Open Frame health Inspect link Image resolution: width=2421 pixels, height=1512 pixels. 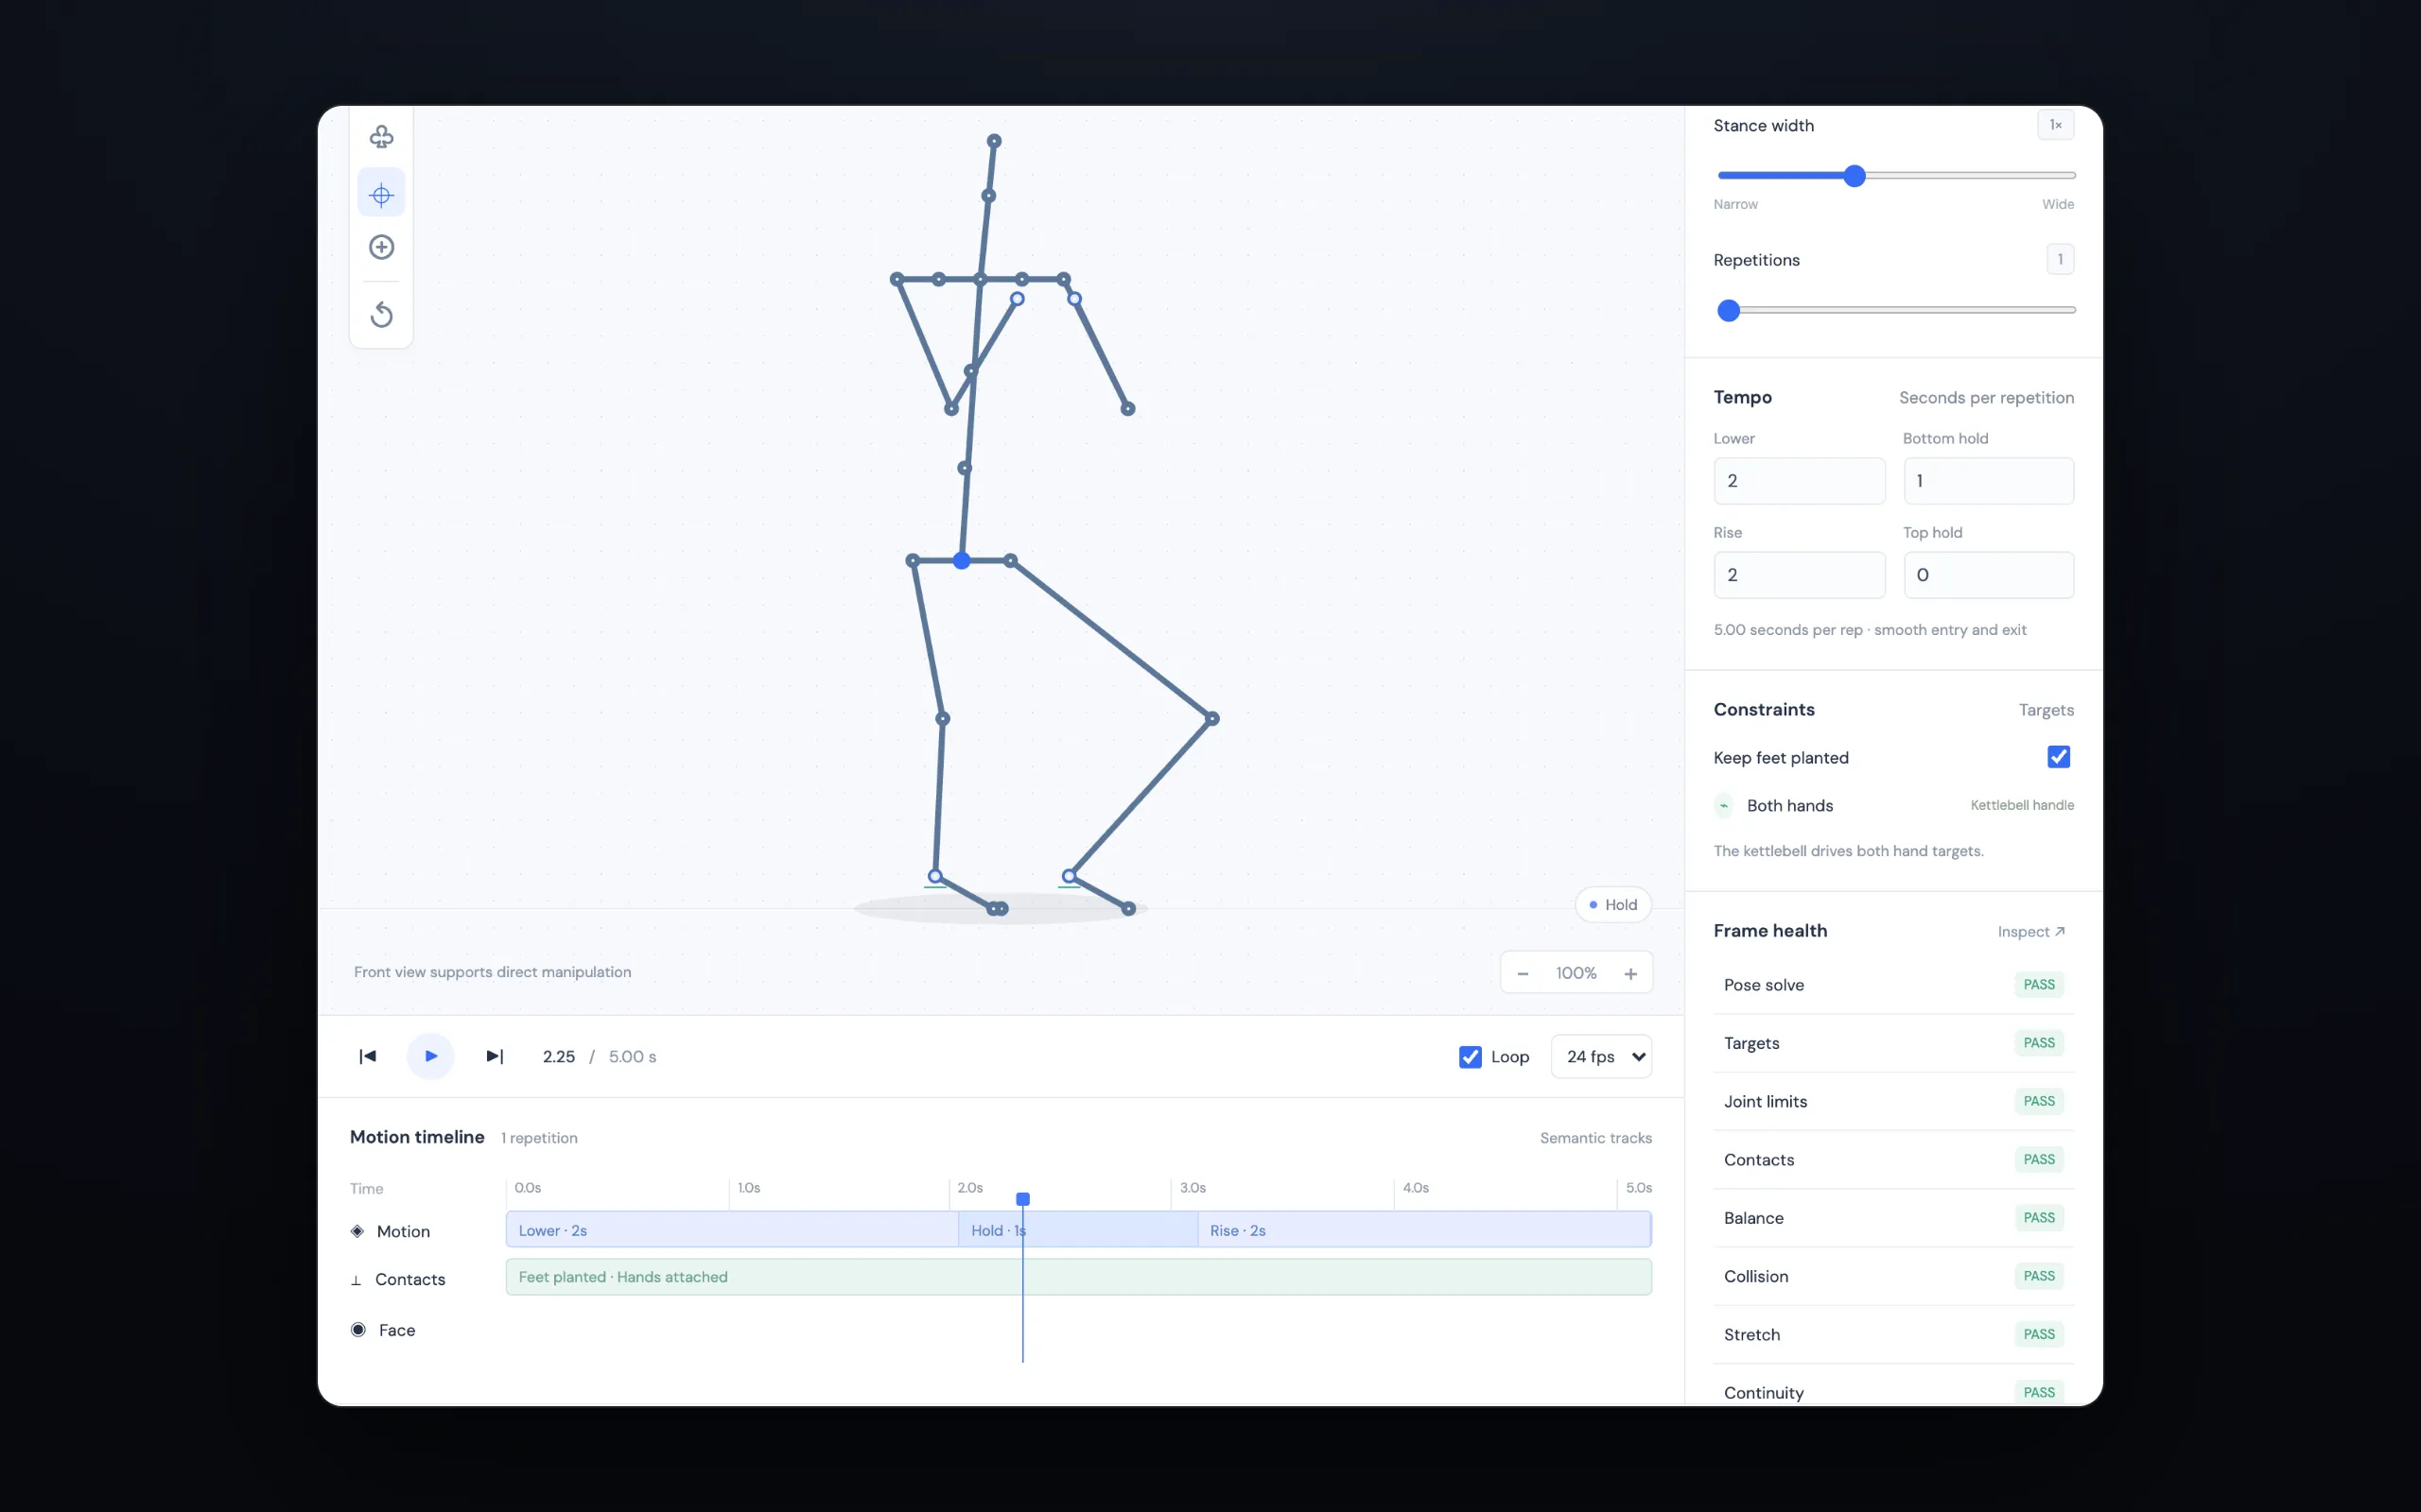[2030, 932]
